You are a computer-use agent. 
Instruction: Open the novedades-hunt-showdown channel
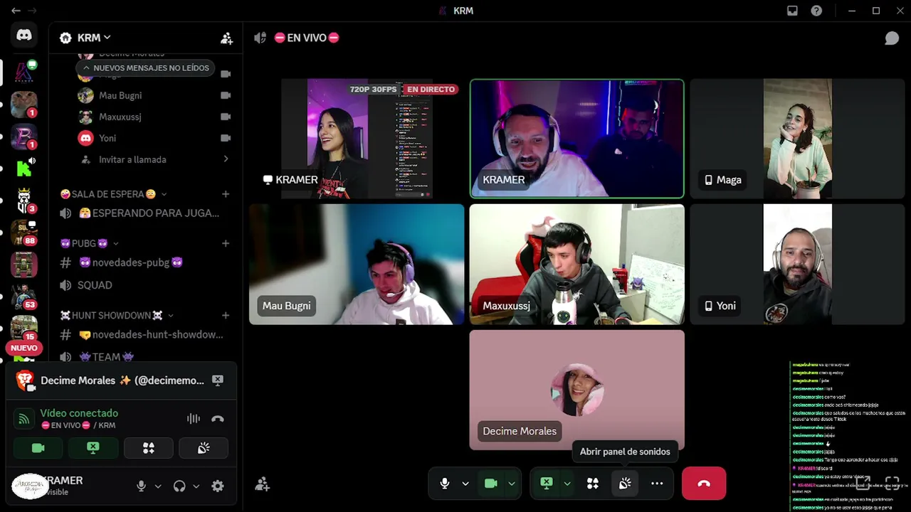[x=145, y=335]
